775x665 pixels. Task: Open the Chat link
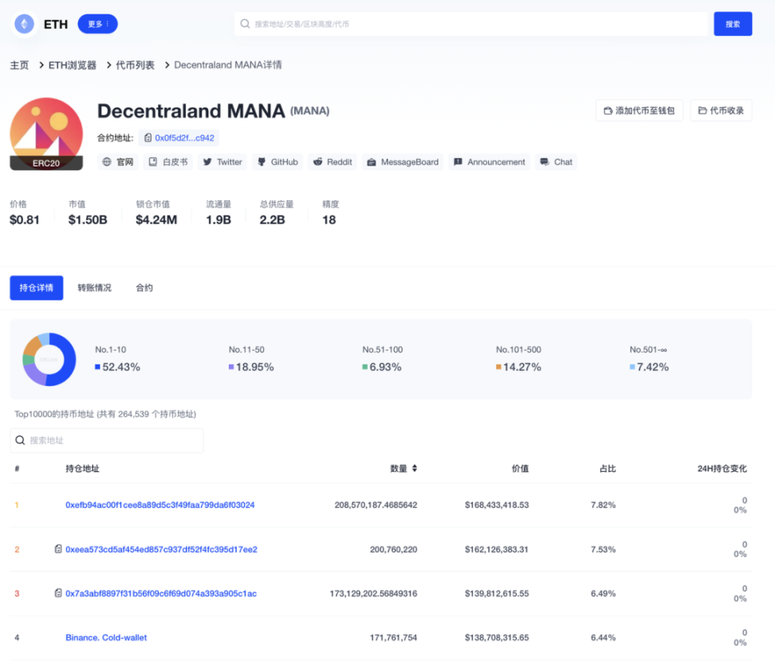tap(556, 162)
